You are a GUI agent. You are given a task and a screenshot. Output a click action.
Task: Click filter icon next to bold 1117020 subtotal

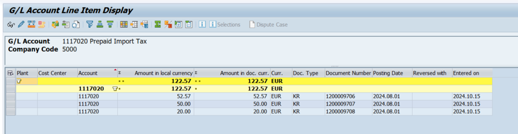click(115, 89)
